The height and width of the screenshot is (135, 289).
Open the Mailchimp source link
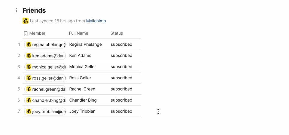click(96, 21)
